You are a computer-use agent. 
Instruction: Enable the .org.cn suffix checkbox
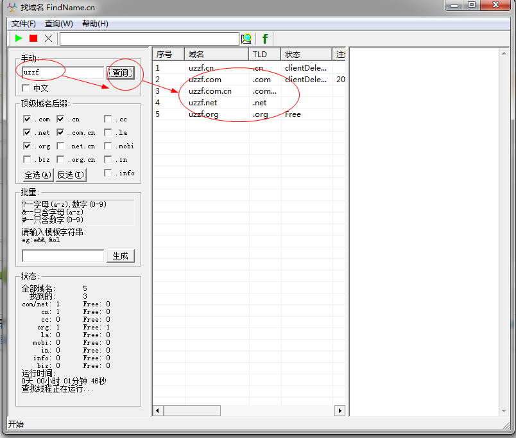[x=60, y=159]
